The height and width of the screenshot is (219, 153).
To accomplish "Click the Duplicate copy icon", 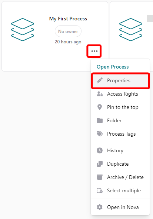I will click(100, 164).
